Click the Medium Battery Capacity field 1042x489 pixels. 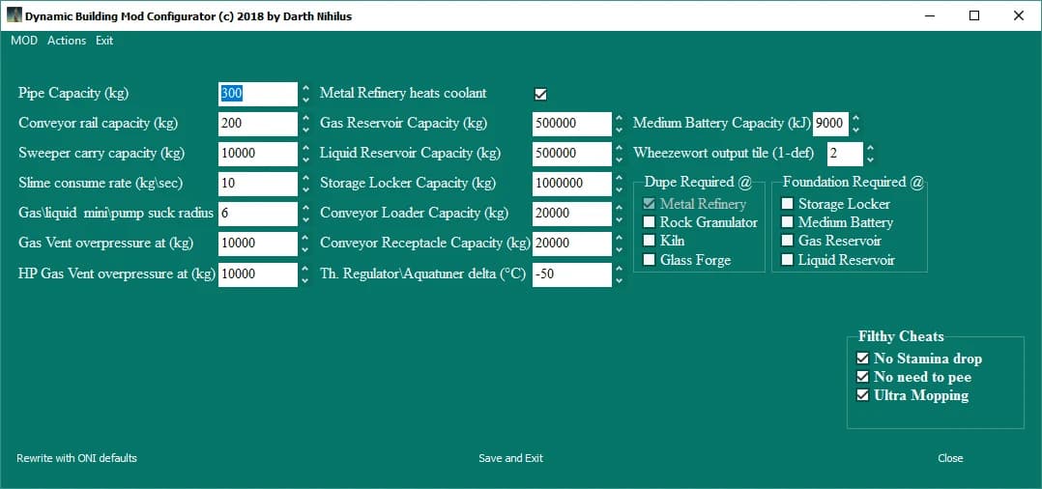point(830,124)
